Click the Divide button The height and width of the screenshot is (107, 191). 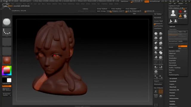[x=173, y=47]
